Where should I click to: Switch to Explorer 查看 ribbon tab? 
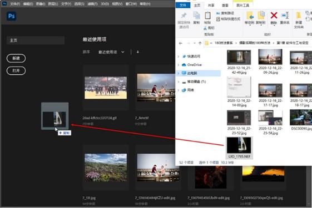[225, 6]
